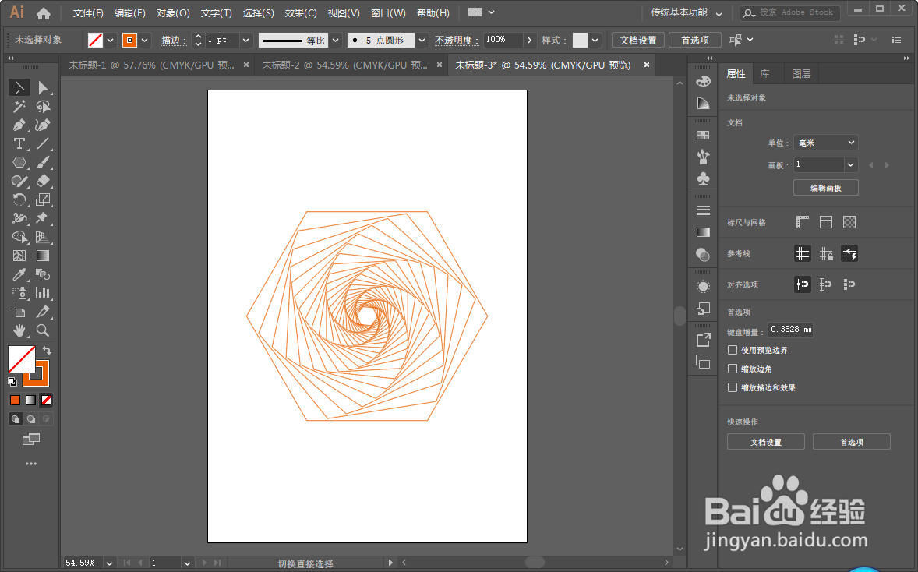The height and width of the screenshot is (572, 918).
Task: Open the 效果(C) menu
Action: tap(301, 13)
